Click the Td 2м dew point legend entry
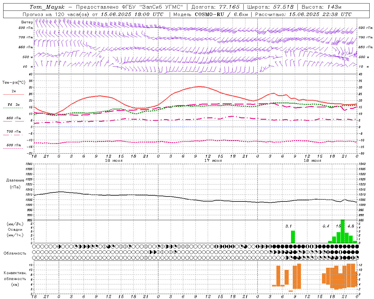Viewport: 374px width, 299px height. click(14, 105)
